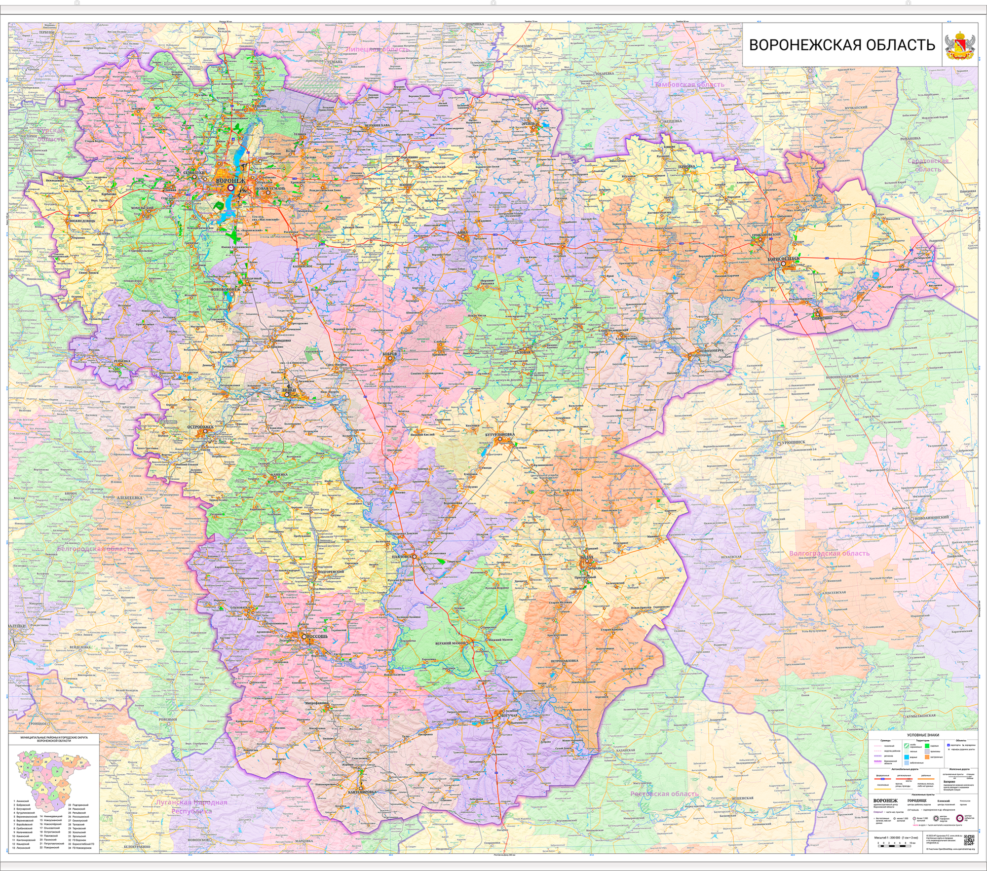Screen dimensions: 987x871
Task: Click the blue airport symbol in the legend
Action: point(949,745)
